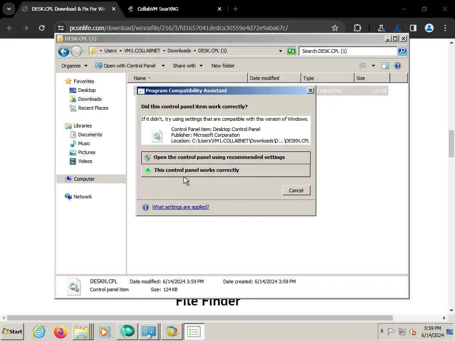Open Chrome labs flask icon
The image size is (455, 341).
click(x=381, y=28)
